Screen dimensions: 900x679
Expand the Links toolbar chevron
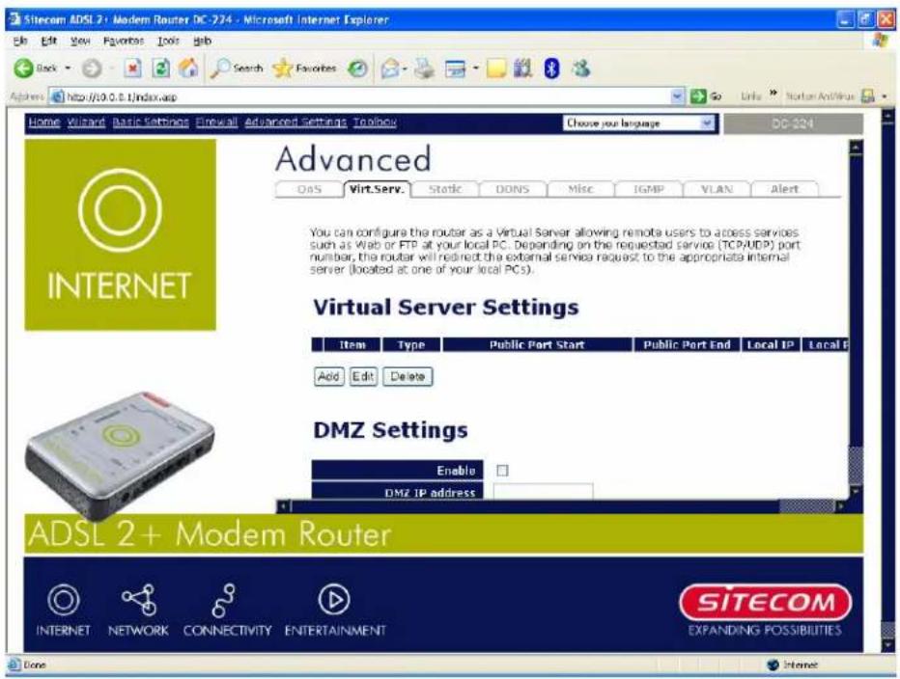pos(773,94)
